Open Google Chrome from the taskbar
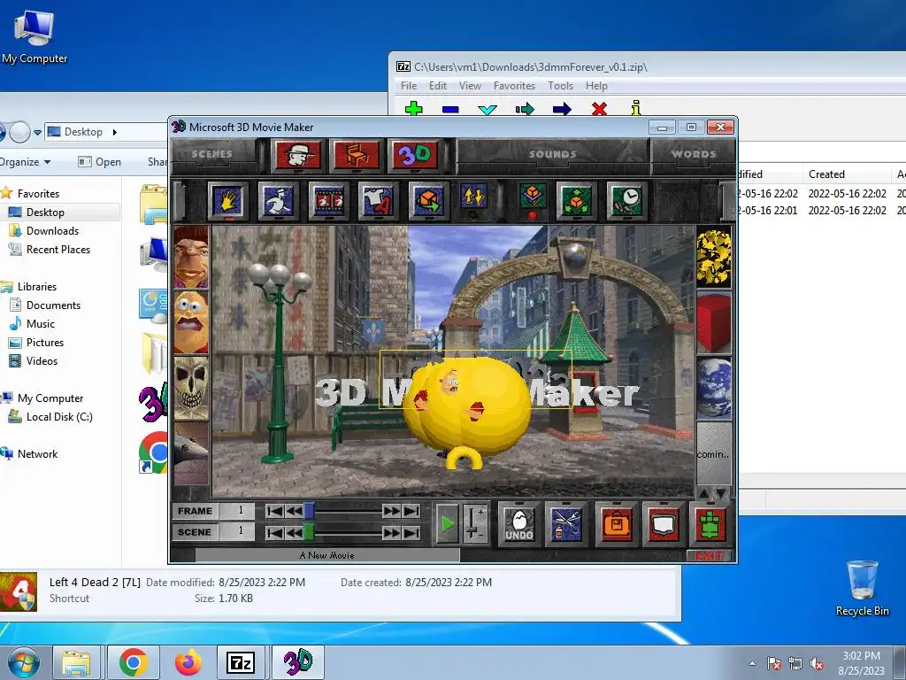 pyautogui.click(x=134, y=662)
